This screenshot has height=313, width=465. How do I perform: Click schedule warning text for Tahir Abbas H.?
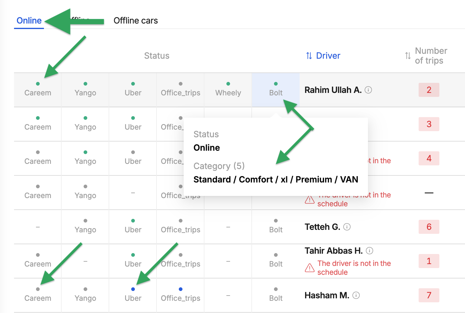point(354,268)
